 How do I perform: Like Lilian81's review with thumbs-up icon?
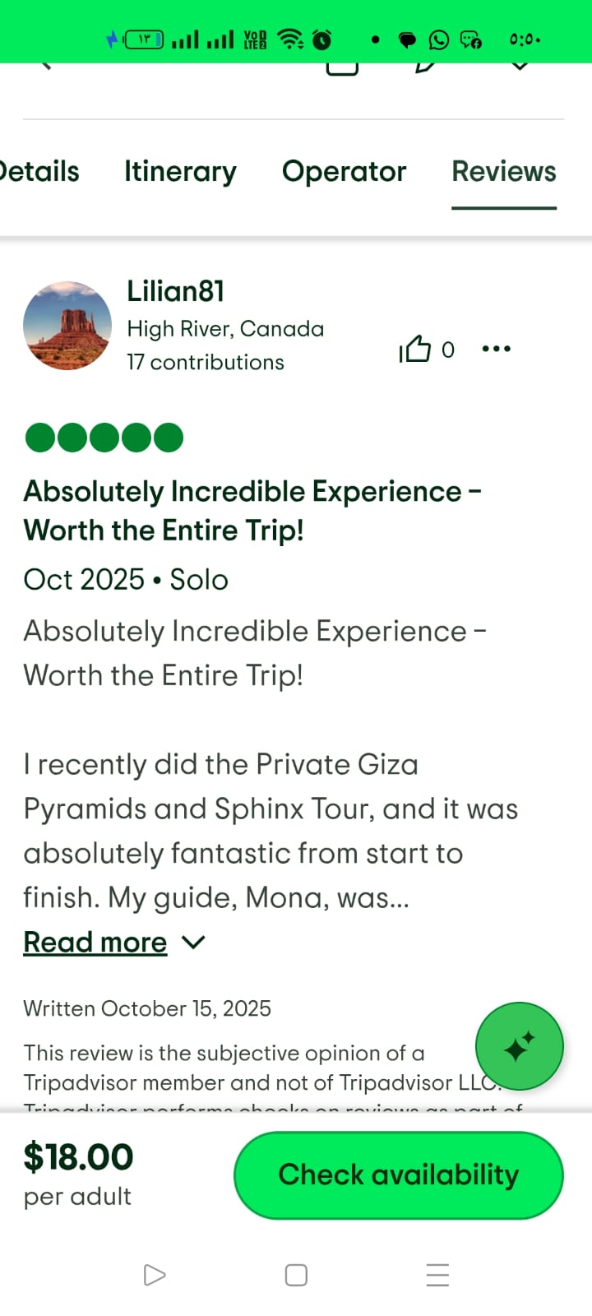[416, 350]
